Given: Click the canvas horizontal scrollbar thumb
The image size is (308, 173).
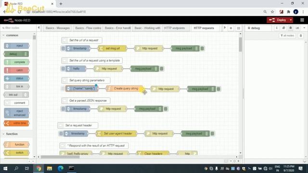Looking at the screenshot, I should click(60, 157).
